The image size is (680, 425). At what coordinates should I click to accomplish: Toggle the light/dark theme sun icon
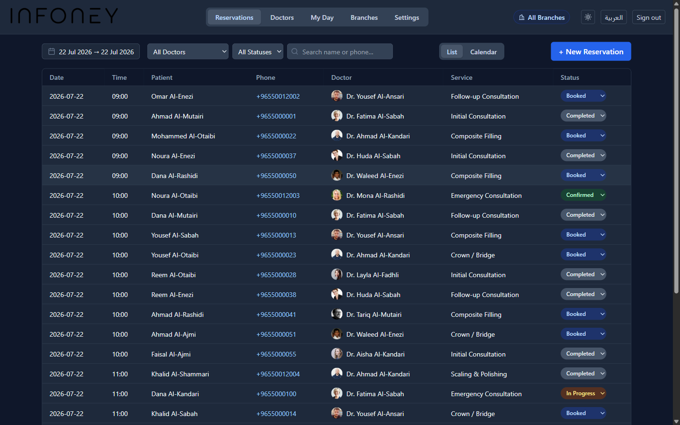click(x=588, y=17)
